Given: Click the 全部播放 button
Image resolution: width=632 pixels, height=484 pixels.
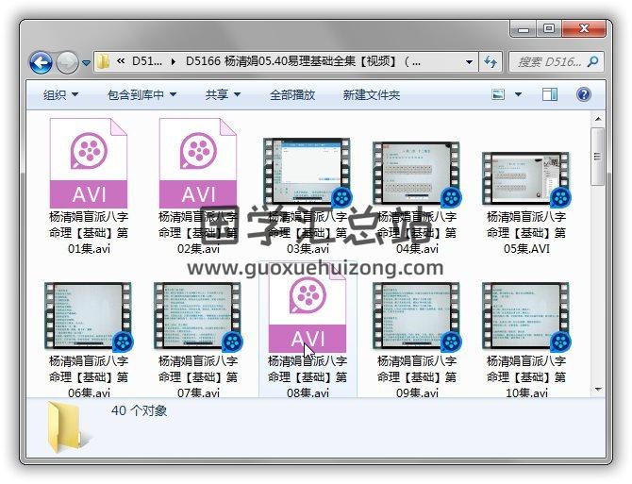Looking at the screenshot, I should (292, 95).
